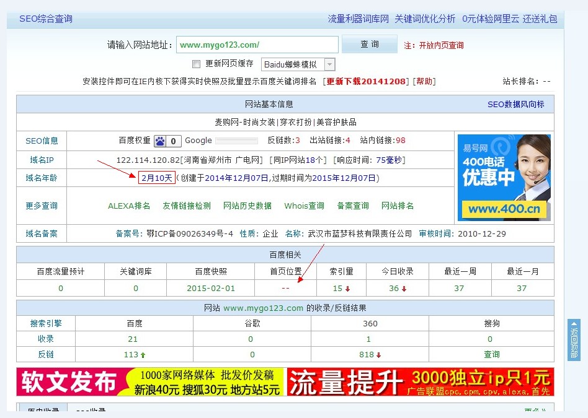Click the 最近一周 value 37
588x418 pixels.
[459, 289]
